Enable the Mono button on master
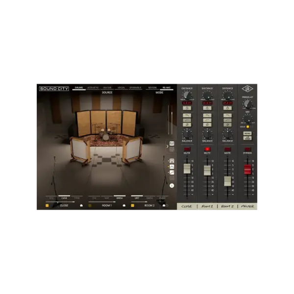This screenshot has width=294, height=294. [247, 133]
